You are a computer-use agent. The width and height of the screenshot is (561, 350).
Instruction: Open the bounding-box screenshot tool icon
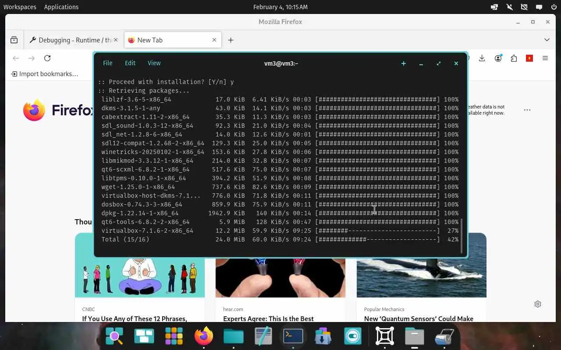[385, 336]
